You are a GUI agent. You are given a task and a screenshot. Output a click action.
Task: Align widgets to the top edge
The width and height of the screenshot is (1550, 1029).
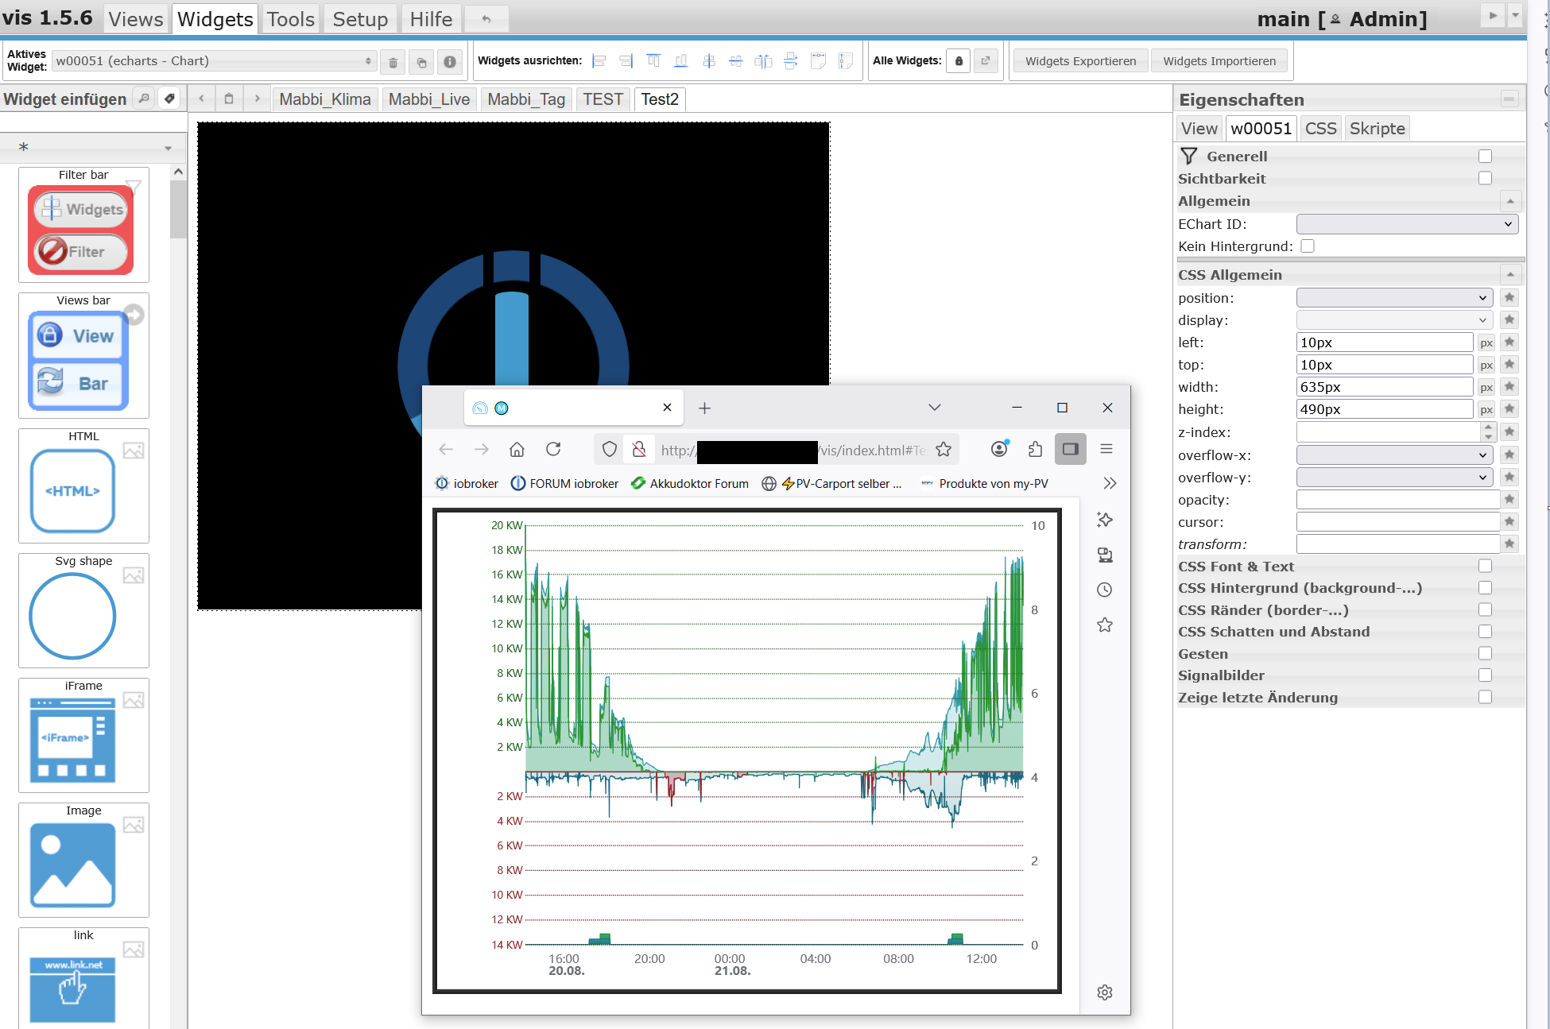tap(653, 61)
